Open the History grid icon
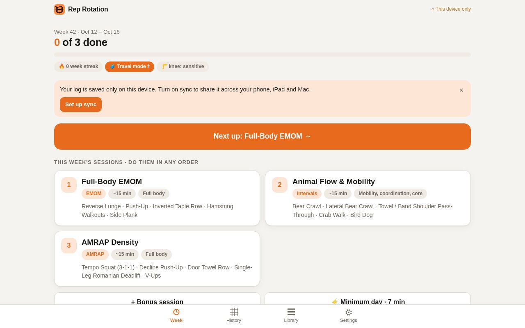 tap(234, 312)
